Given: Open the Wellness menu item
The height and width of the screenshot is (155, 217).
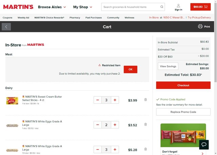Looking at the screenshot, I should pos(130,18).
